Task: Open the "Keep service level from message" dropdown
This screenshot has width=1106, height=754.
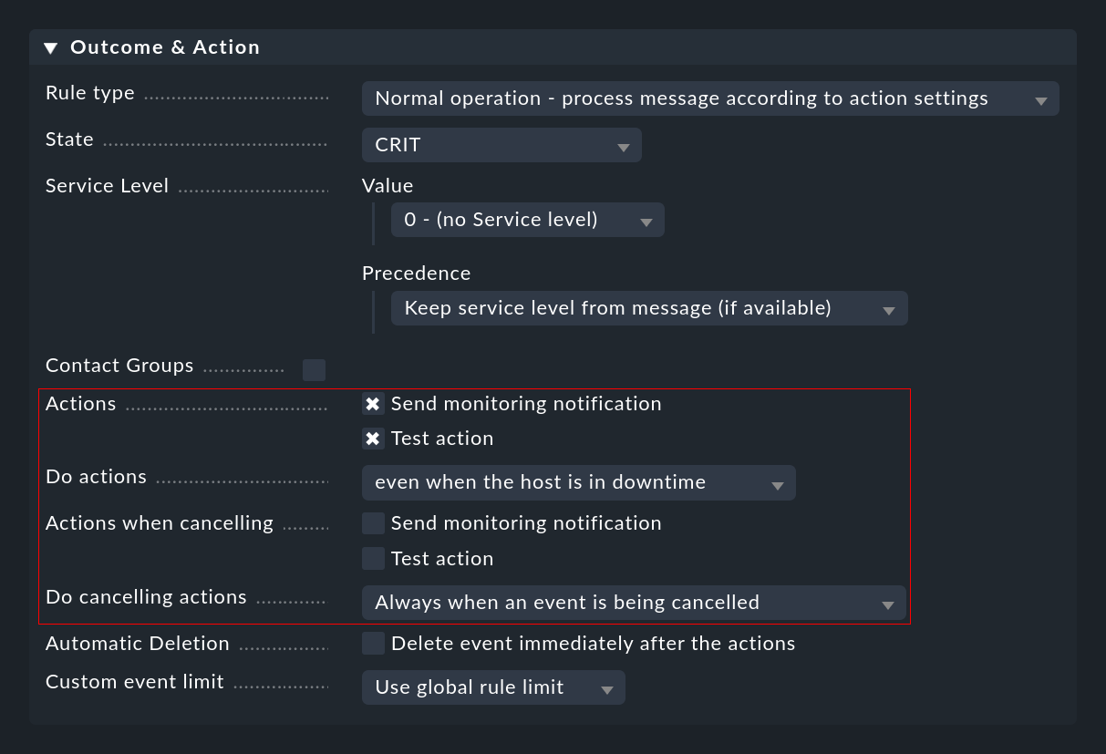Action: 649,308
